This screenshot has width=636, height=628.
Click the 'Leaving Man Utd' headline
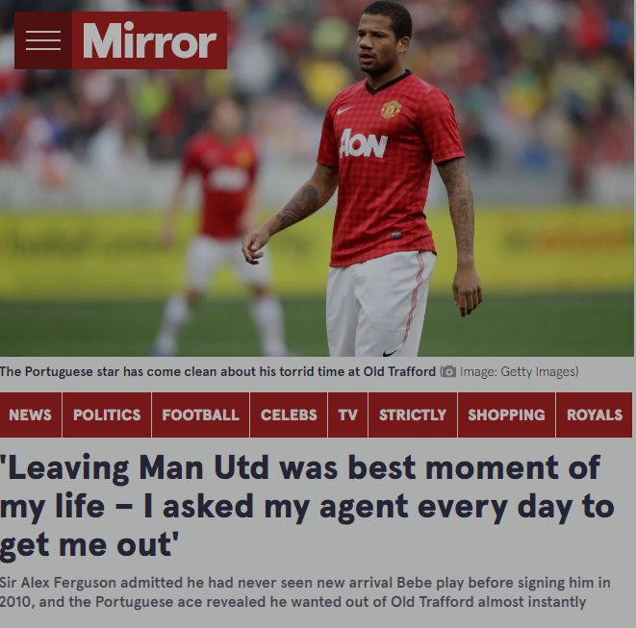pos(307,507)
